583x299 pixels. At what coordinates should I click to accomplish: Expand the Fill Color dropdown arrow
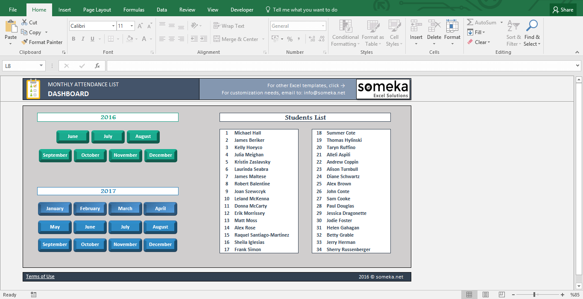[136, 39]
